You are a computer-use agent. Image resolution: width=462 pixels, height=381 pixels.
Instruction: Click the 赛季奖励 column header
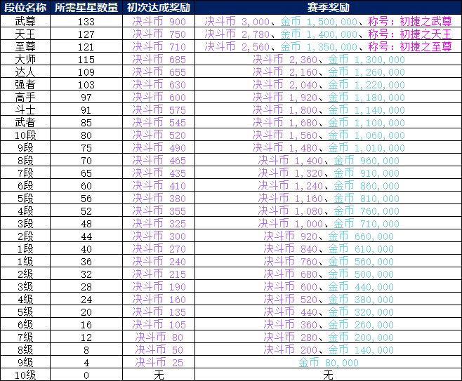click(328, 7)
